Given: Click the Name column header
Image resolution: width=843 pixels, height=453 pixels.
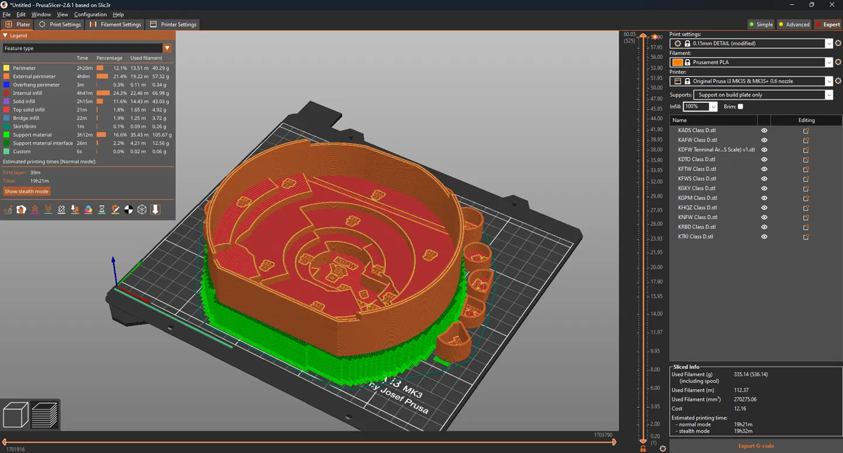Looking at the screenshot, I should [714, 120].
